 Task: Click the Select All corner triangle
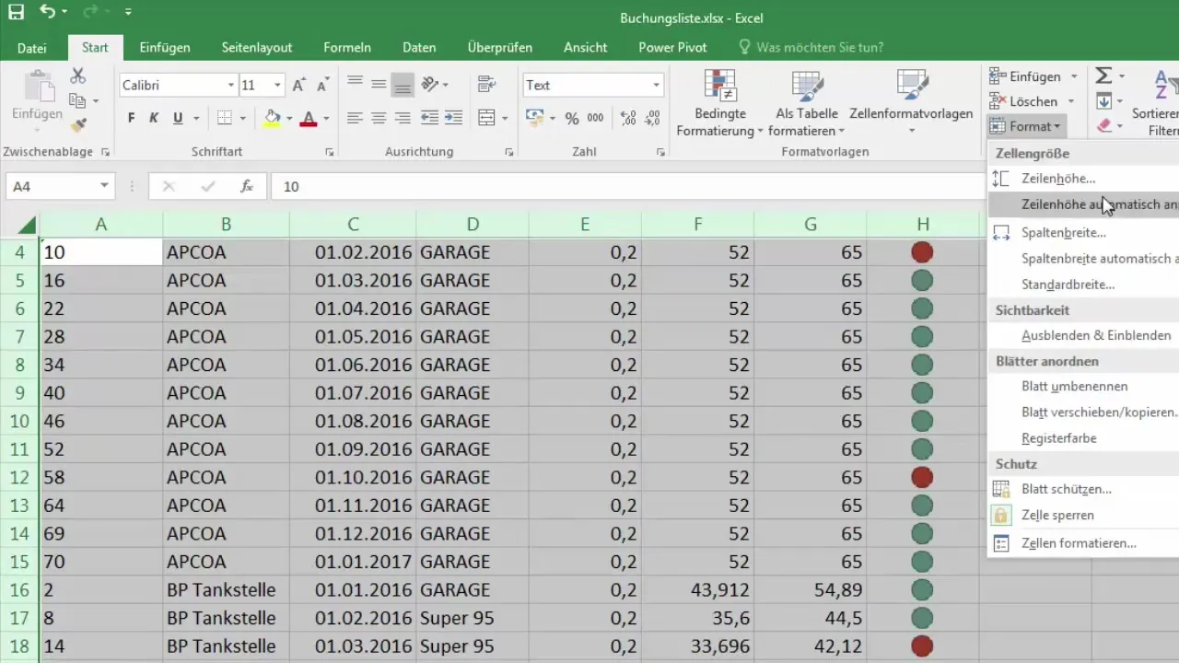27,225
